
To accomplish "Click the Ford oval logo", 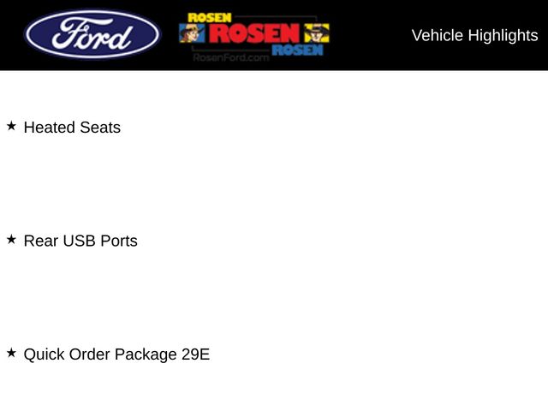I will 92,35.
